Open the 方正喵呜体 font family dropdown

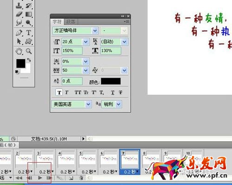point(95,31)
